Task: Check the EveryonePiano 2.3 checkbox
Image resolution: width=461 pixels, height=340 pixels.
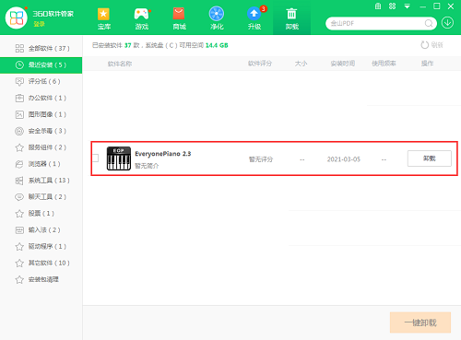Action: [96, 158]
